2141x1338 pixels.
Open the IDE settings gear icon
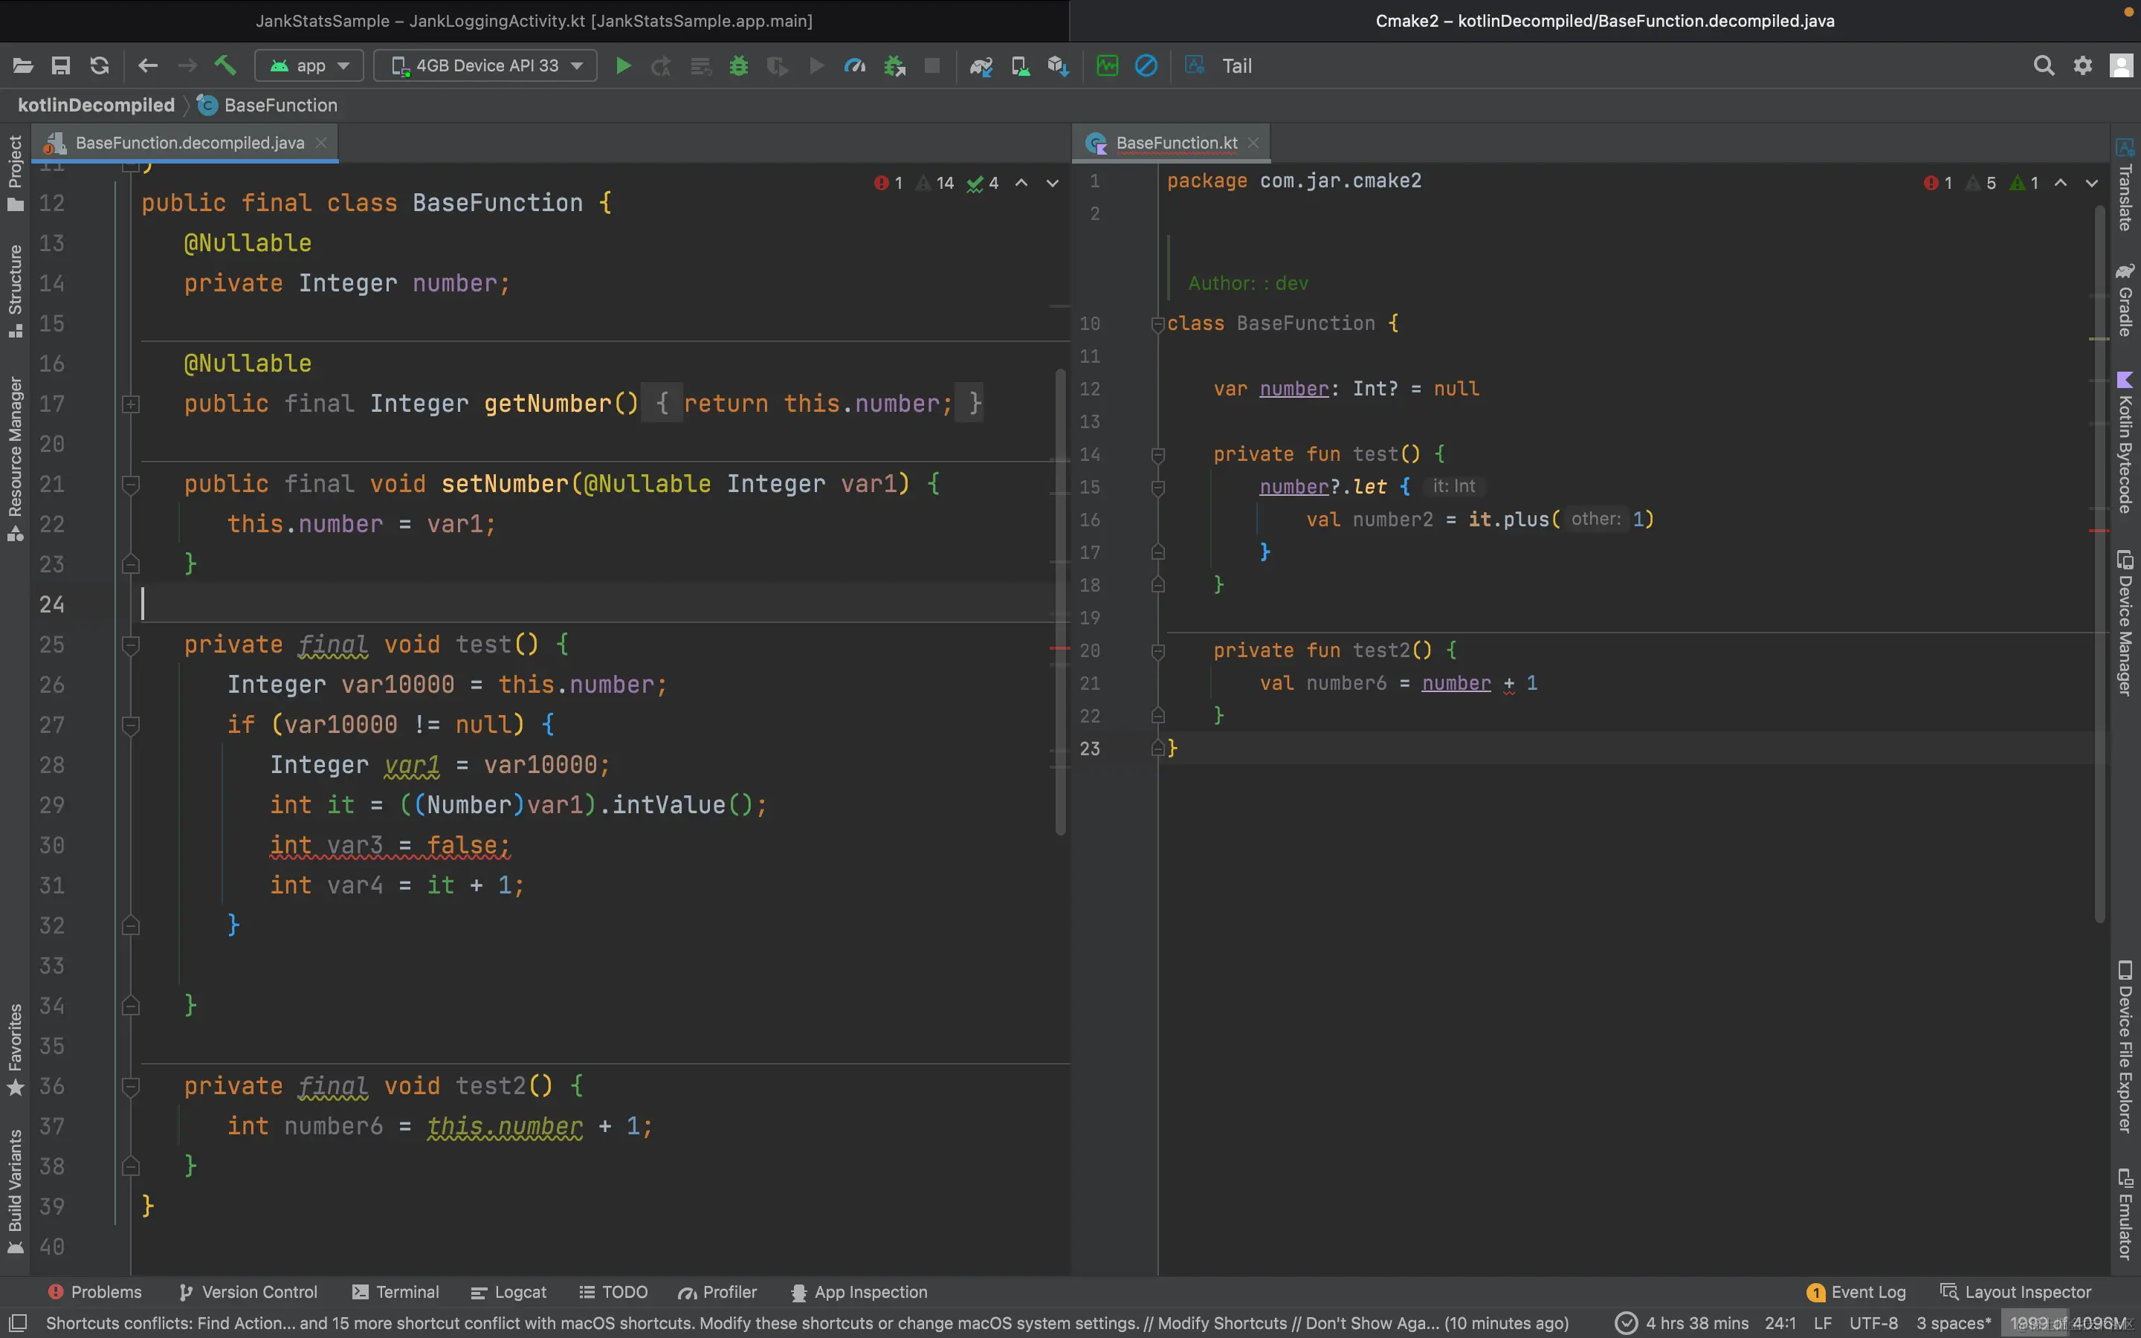pos(2082,65)
